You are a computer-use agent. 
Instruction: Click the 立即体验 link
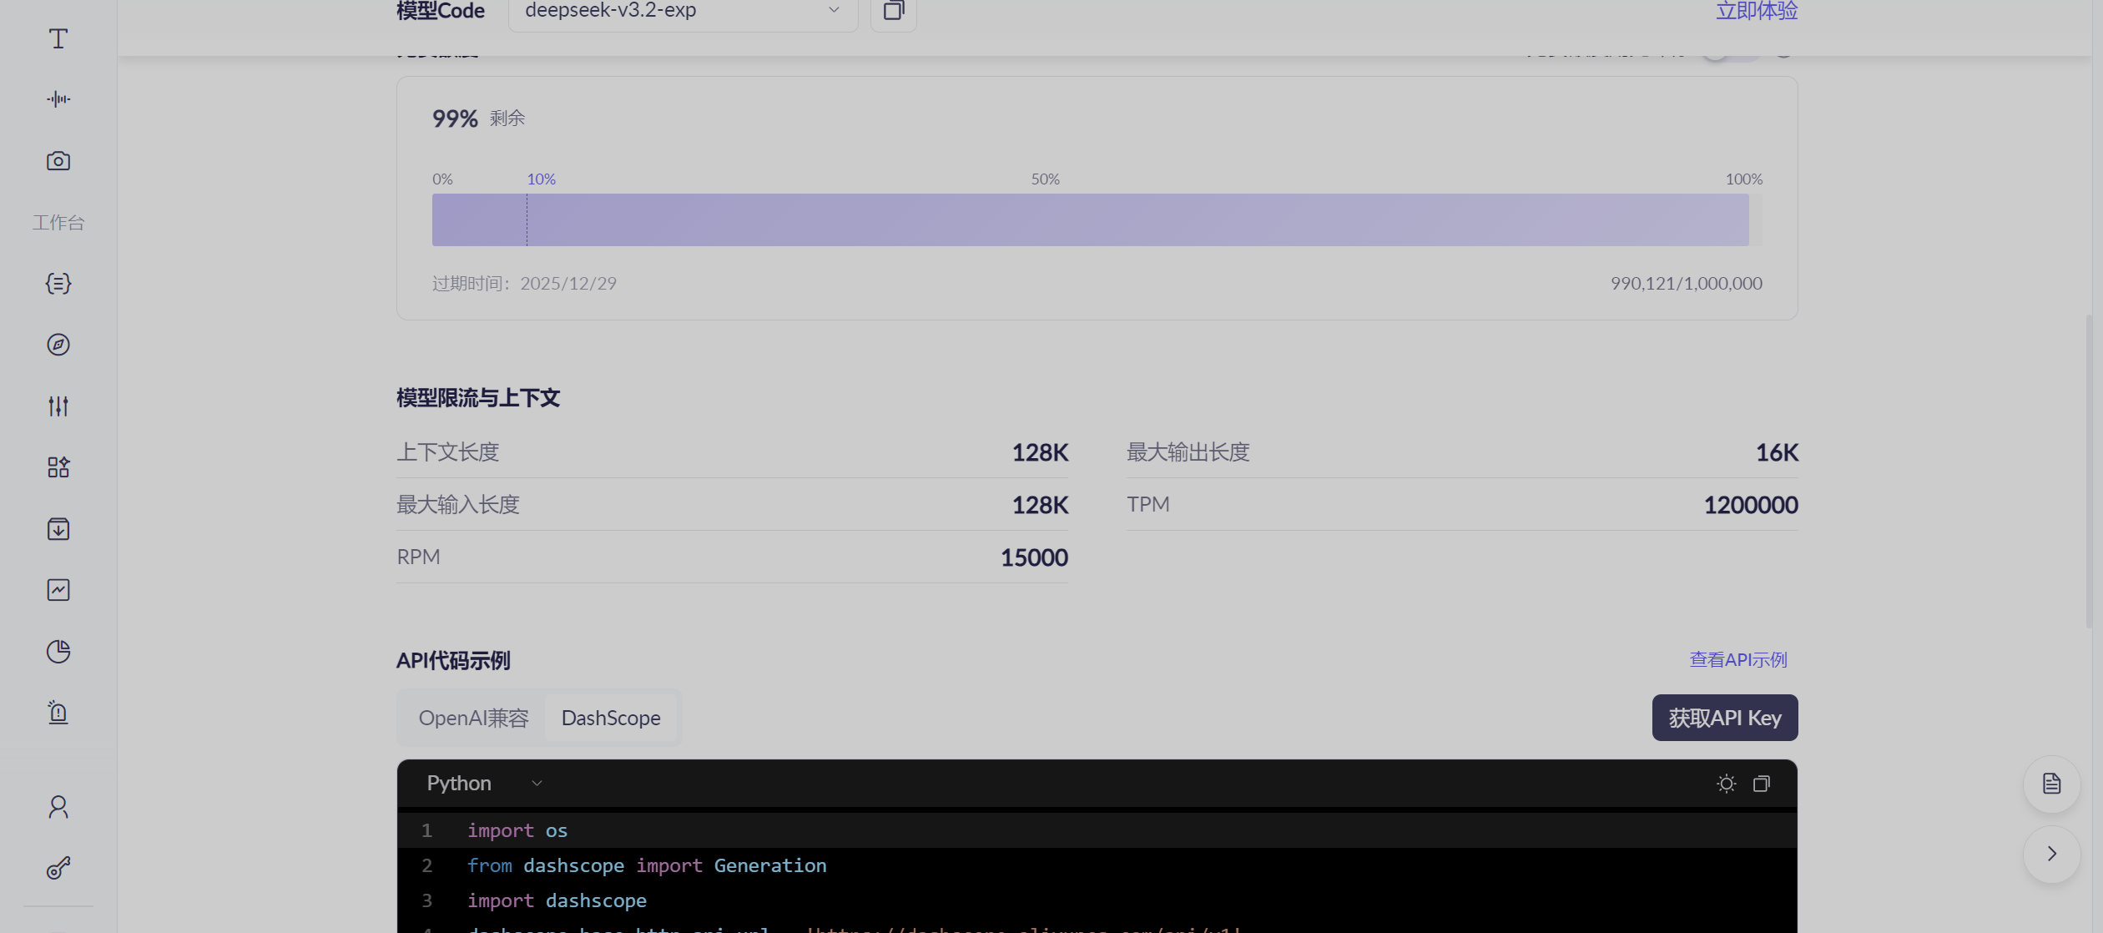pos(1756,11)
